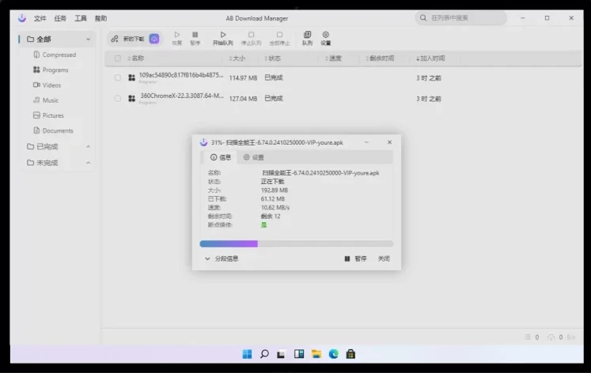Open Microsoft Edge from taskbar

(334, 354)
